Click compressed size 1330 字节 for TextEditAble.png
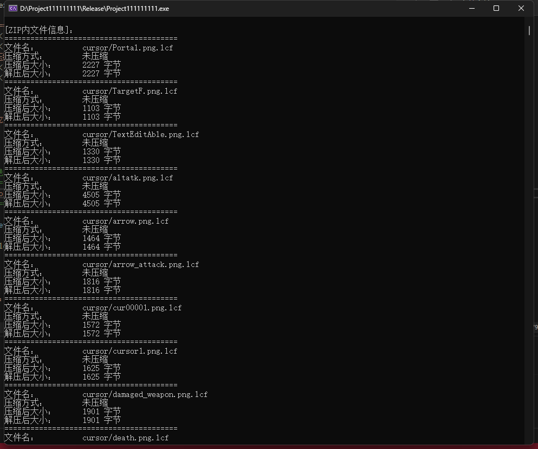The height and width of the screenshot is (449, 538). (x=101, y=151)
